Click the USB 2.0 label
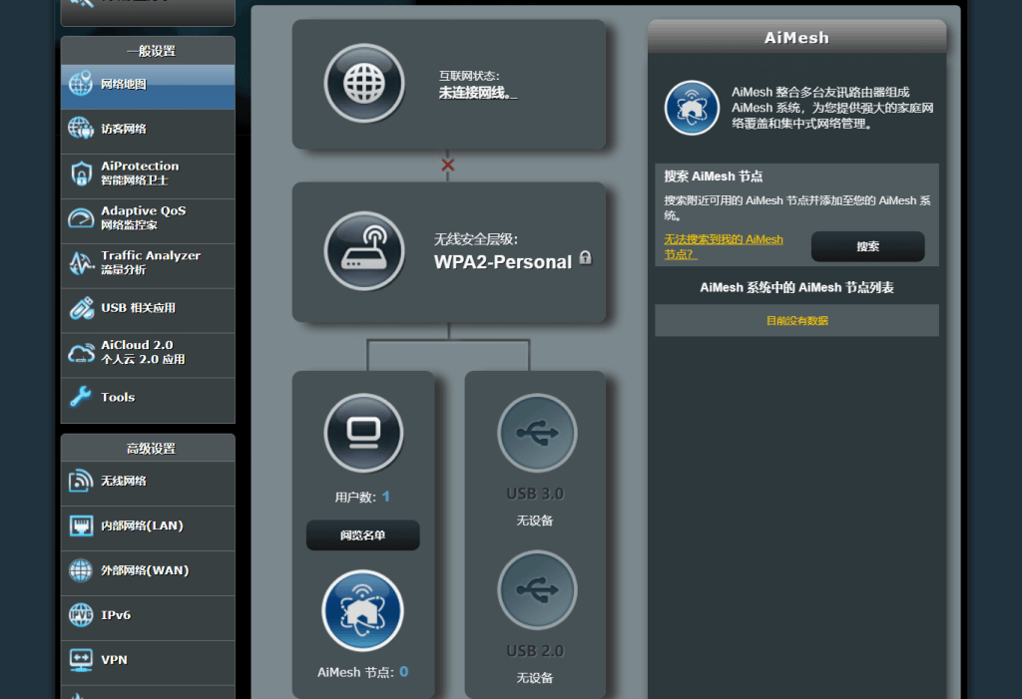 (535, 651)
